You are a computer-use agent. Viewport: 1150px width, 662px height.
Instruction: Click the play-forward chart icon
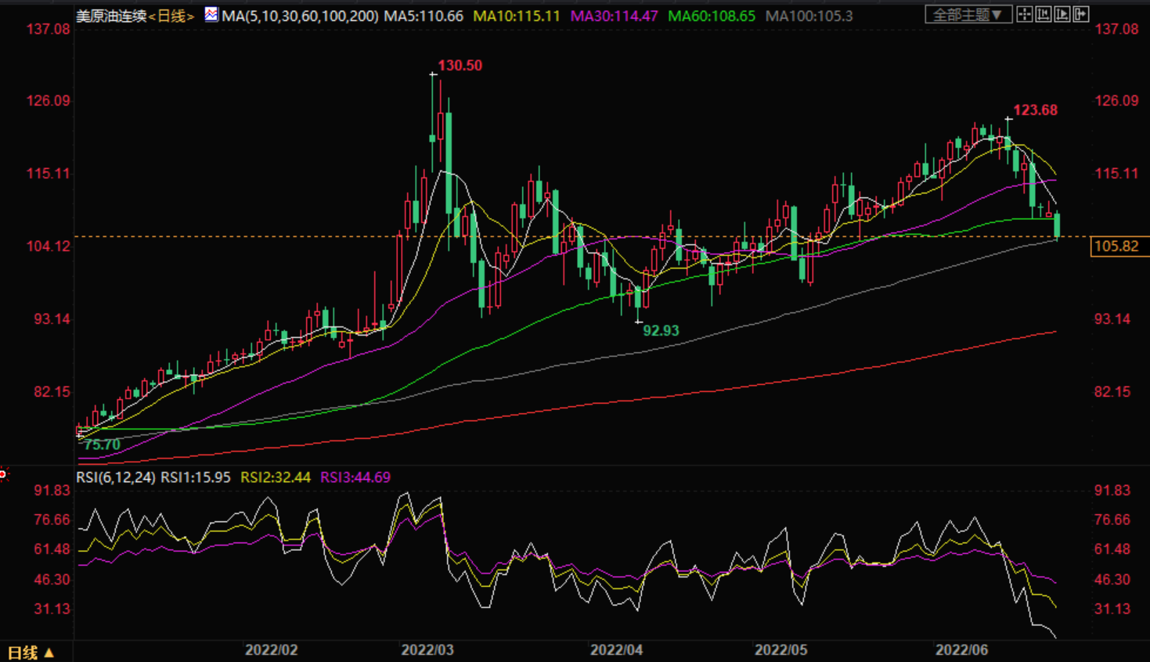click(x=1062, y=14)
